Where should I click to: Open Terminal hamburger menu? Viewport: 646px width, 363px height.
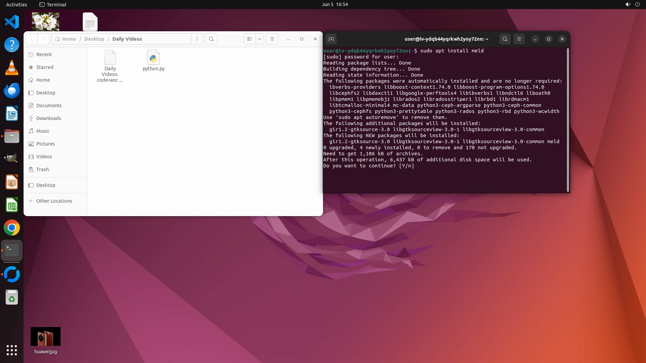point(519,39)
